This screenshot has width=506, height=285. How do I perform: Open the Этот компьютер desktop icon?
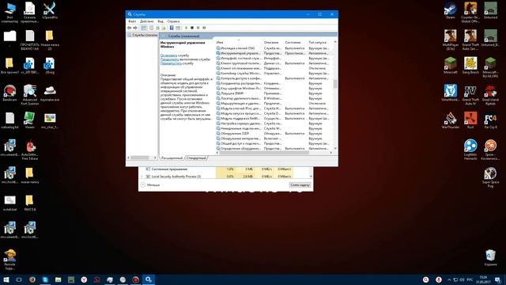pos(9,13)
